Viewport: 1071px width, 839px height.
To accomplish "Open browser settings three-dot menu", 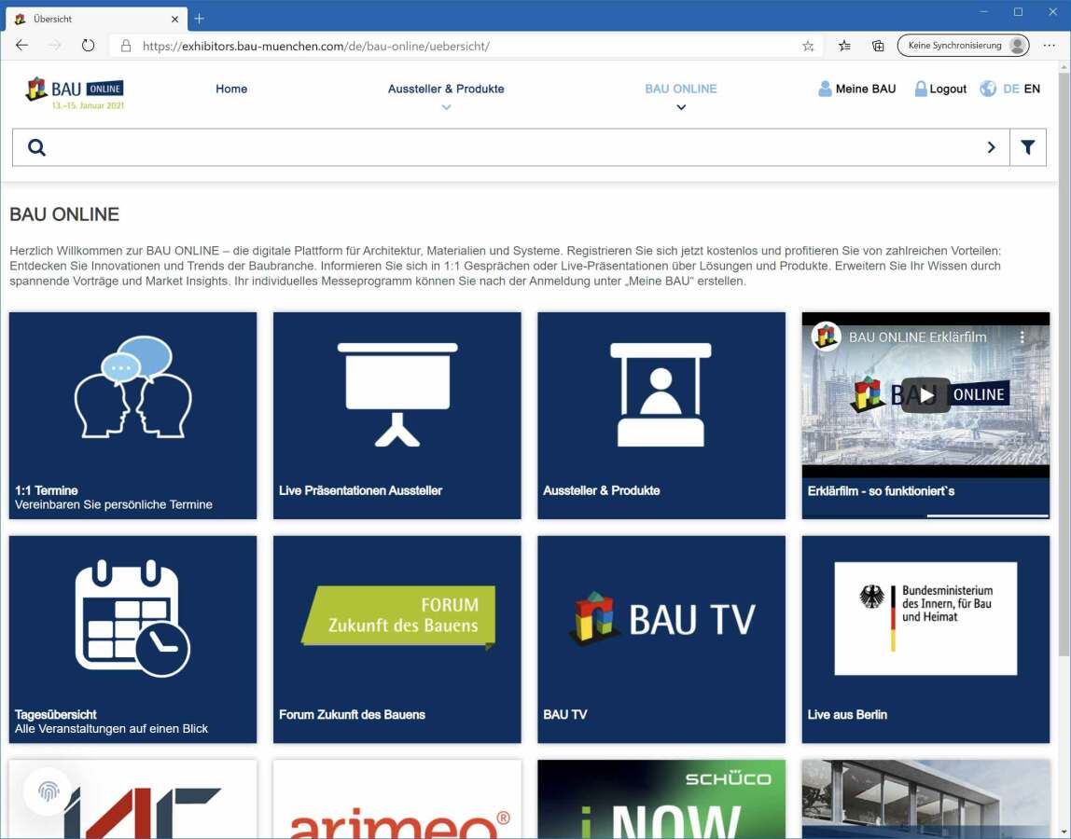I will click(x=1050, y=46).
